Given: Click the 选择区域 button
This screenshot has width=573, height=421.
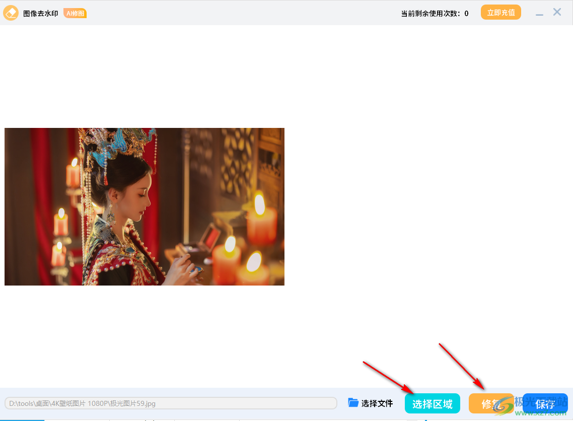Looking at the screenshot, I should [432, 403].
